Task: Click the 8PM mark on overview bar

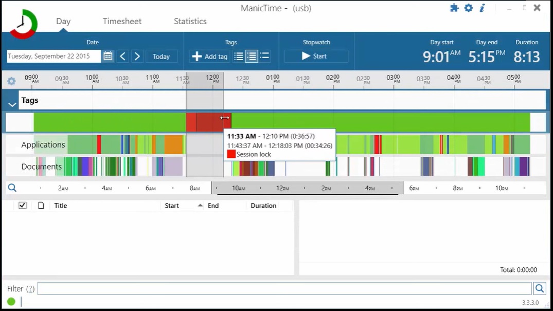Action: (458, 188)
